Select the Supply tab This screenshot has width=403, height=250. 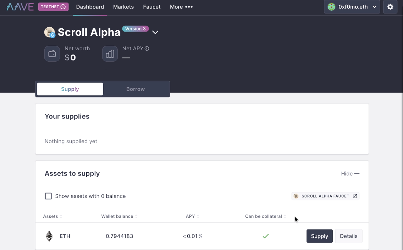pyautogui.click(x=70, y=89)
